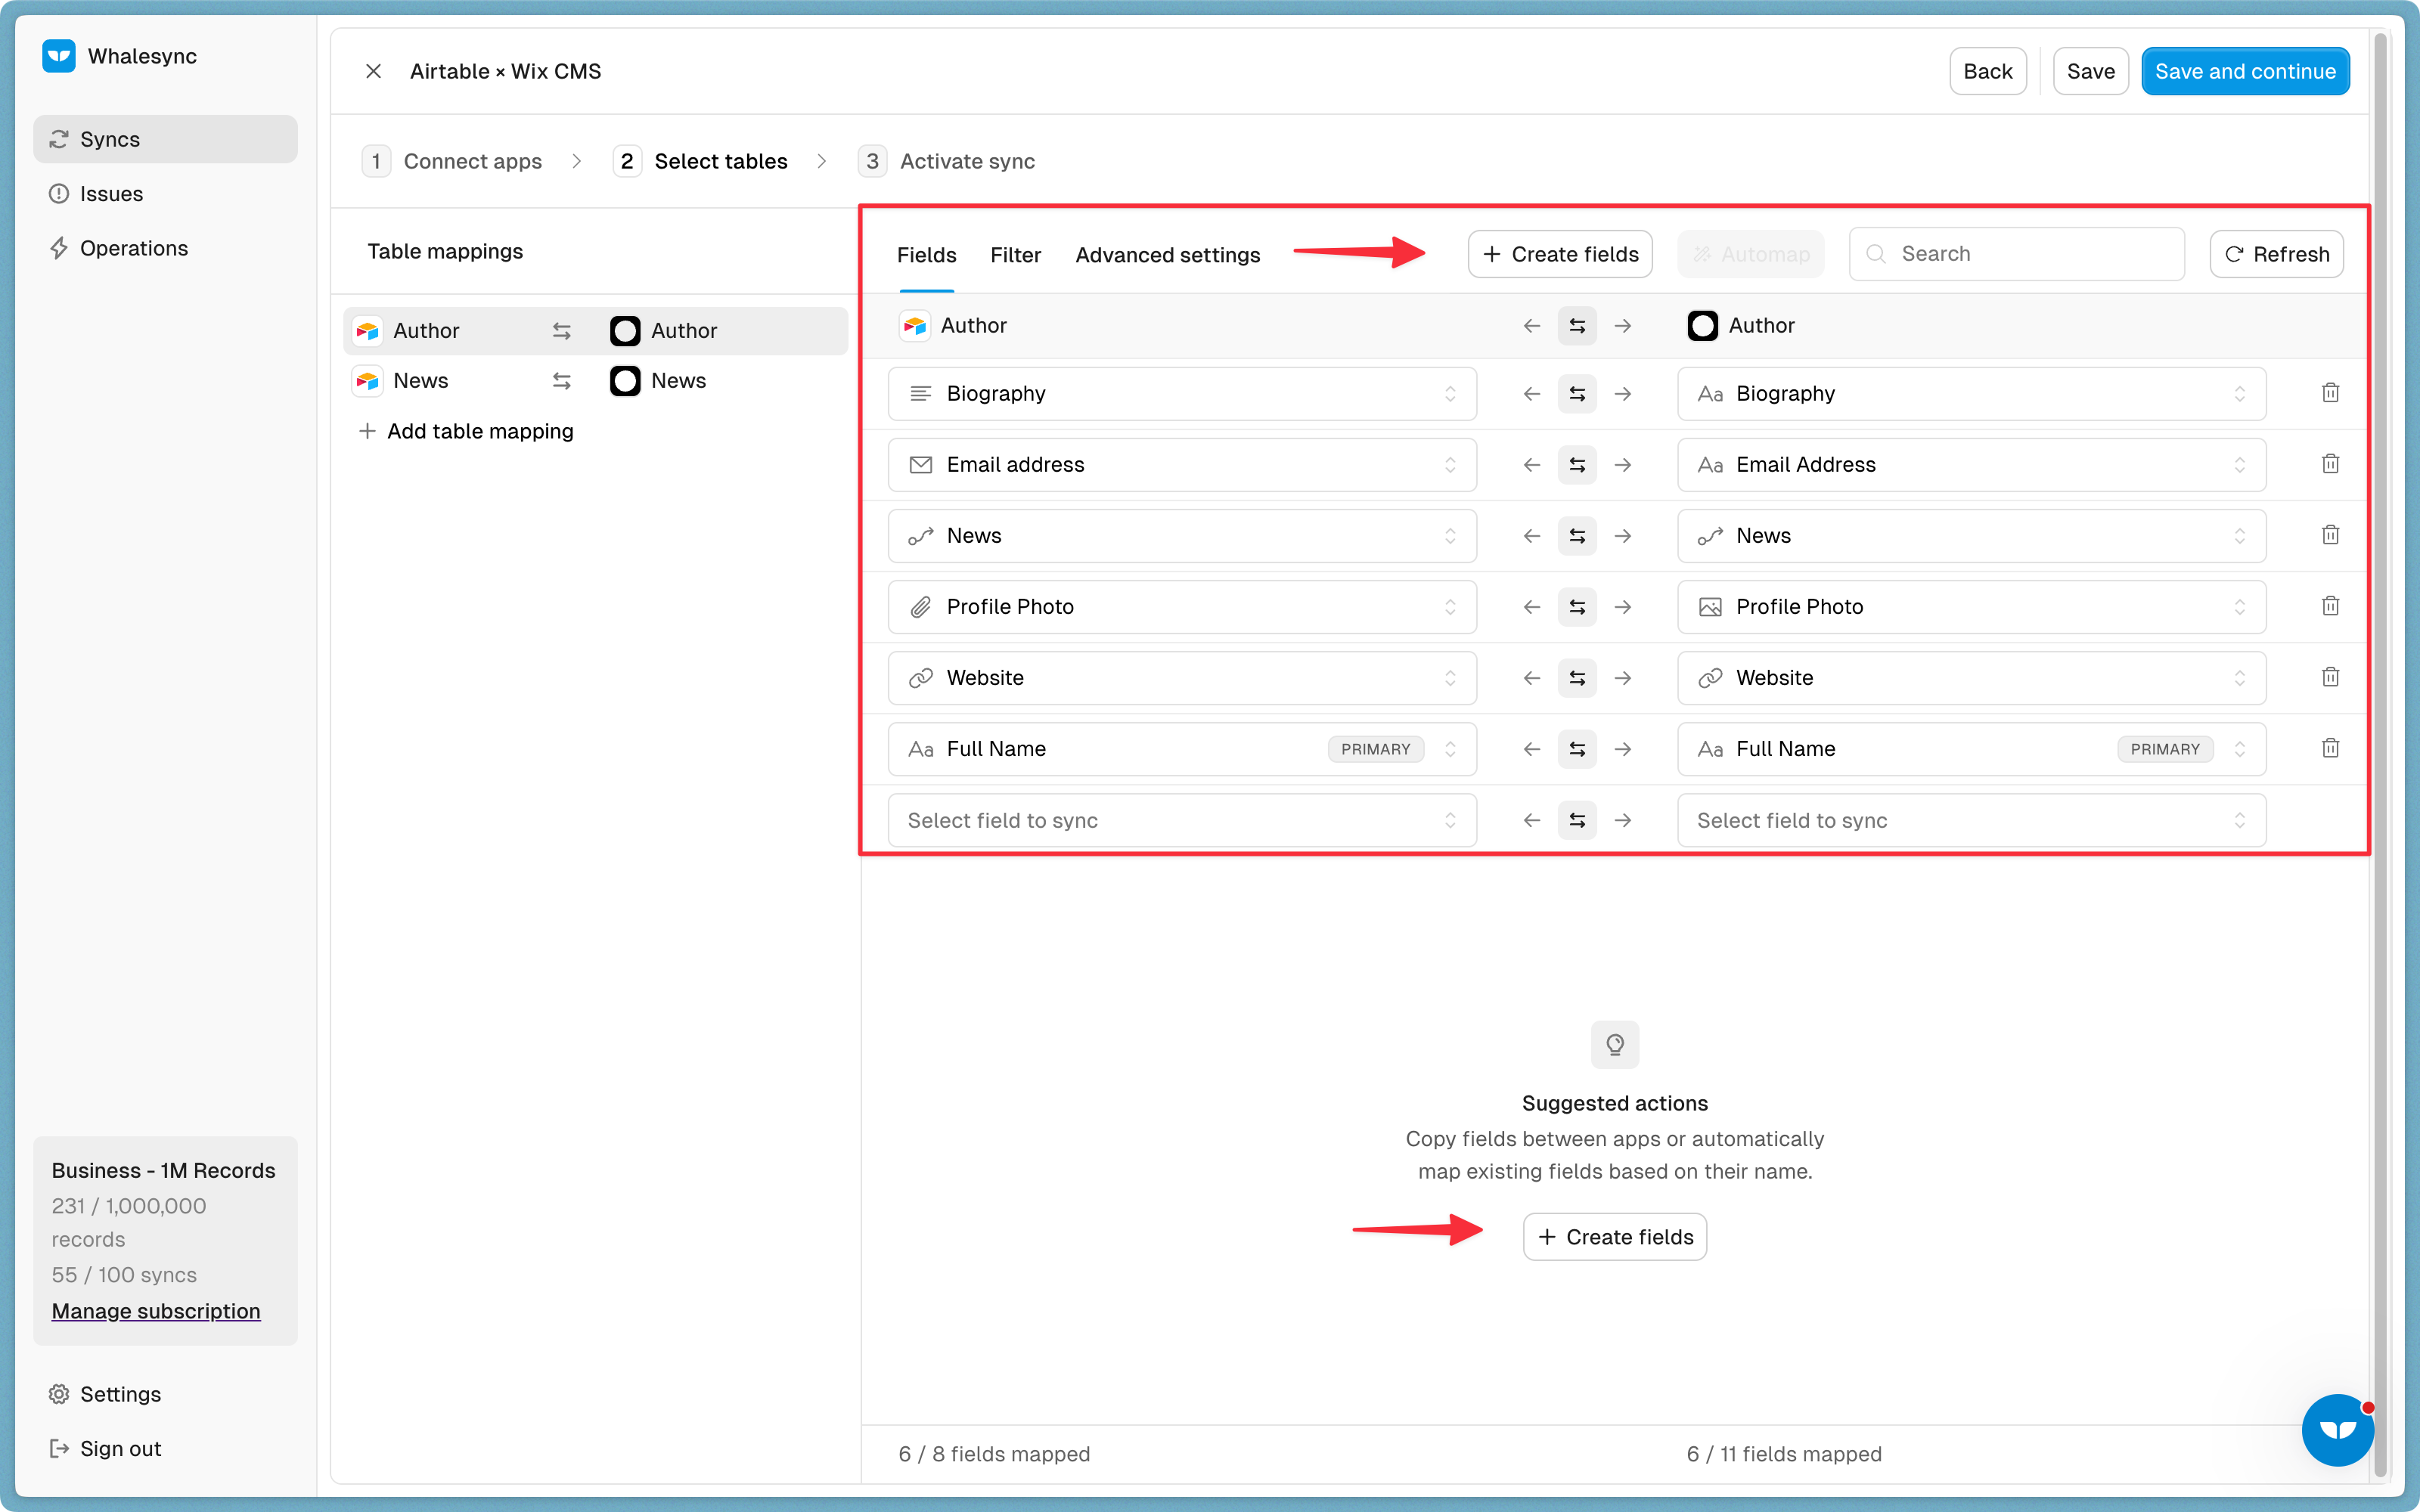Set Email address sync to right arrow
Image resolution: width=2420 pixels, height=1512 pixels.
[x=1623, y=465]
